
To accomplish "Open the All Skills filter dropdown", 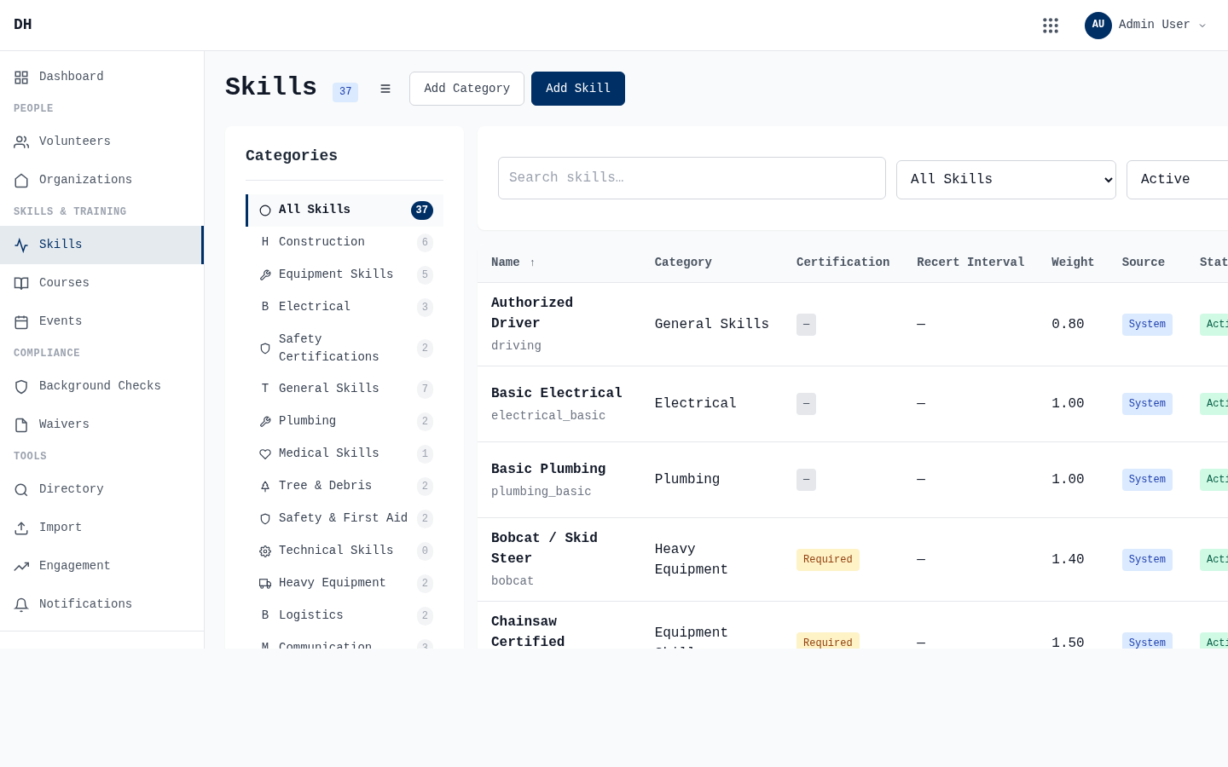I will tap(1006, 179).
